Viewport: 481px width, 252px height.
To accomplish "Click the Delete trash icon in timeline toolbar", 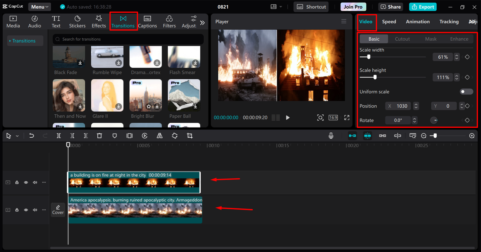I will point(99,136).
